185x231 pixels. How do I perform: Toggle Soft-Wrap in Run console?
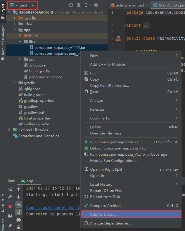pyautogui.click(x=19, y=205)
